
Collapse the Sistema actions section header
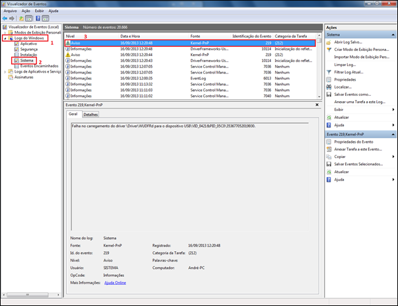(393, 35)
